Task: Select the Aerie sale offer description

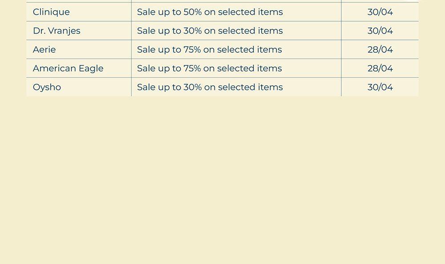Action: pos(209,50)
